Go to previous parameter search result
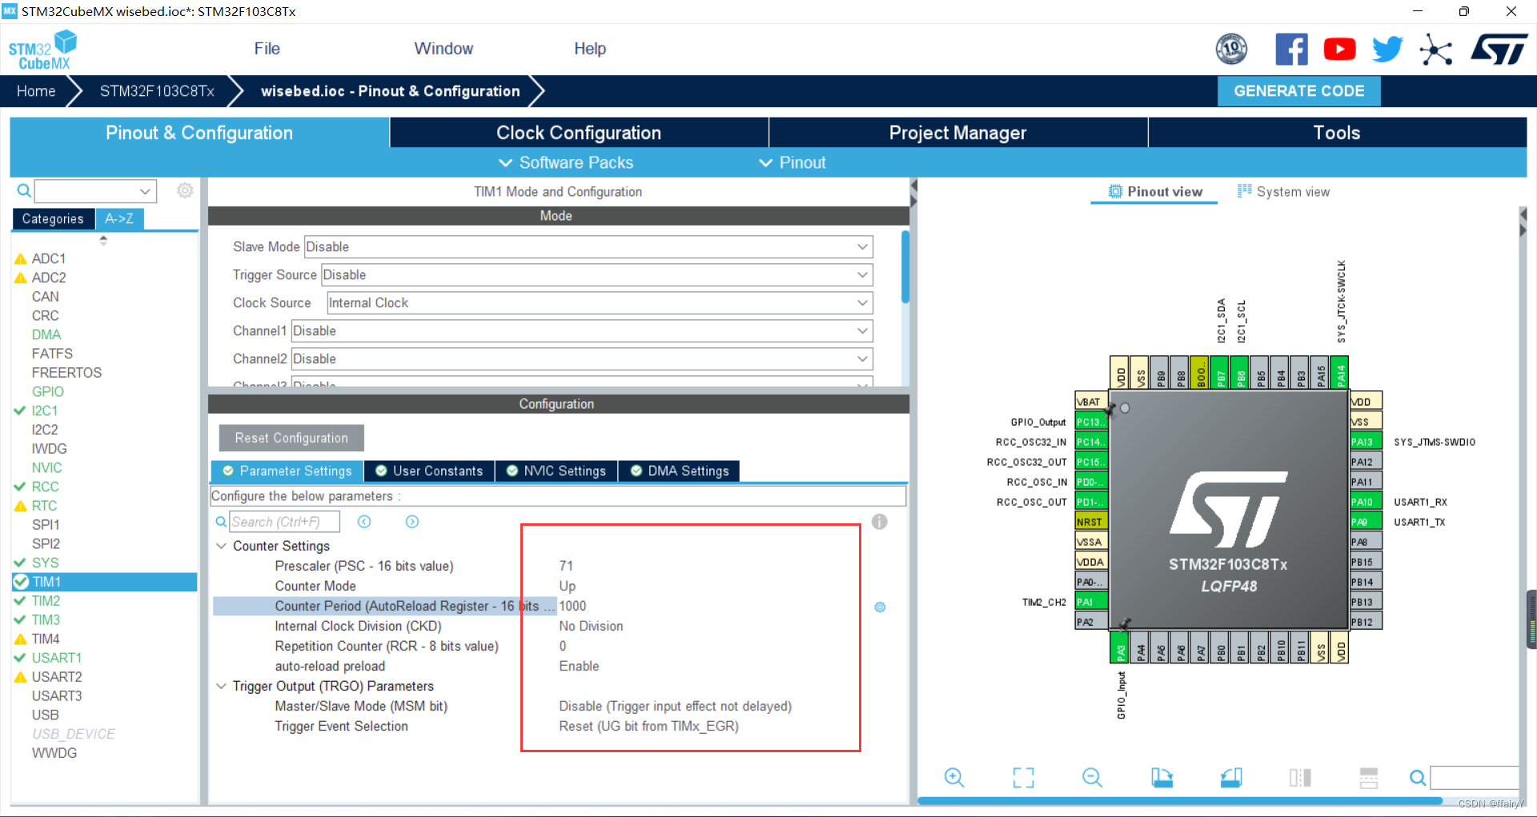The width and height of the screenshot is (1537, 817). 364,522
